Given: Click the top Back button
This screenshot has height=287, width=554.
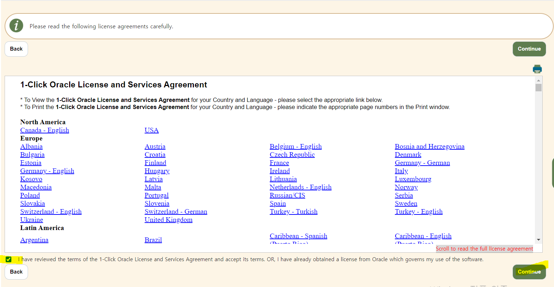Looking at the screenshot, I should [x=16, y=49].
